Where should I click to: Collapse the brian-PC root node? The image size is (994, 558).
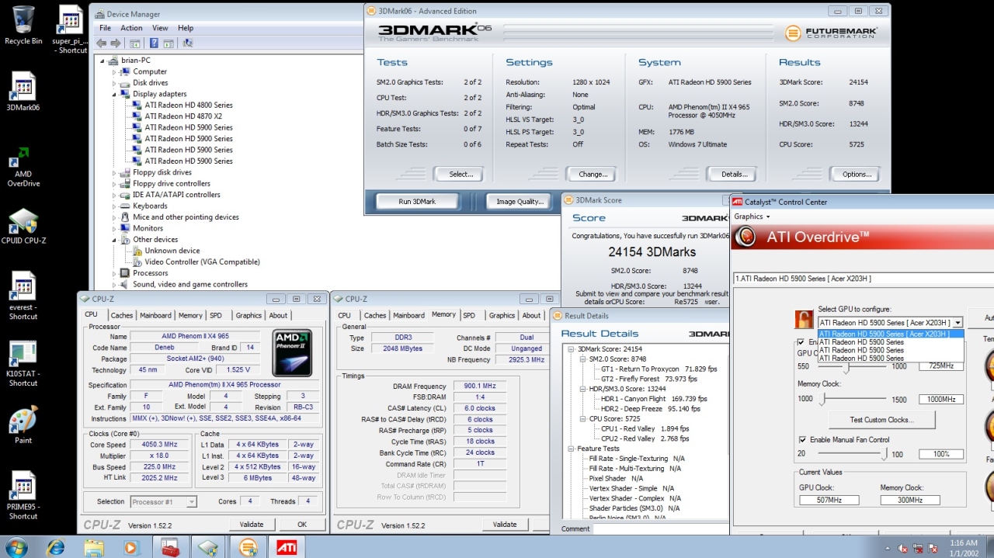click(x=103, y=60)
